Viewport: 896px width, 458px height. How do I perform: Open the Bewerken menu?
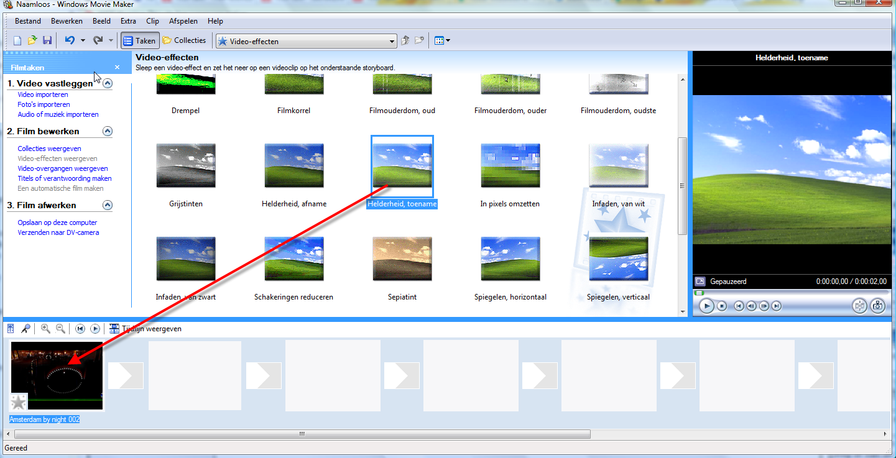click(67, 21)
